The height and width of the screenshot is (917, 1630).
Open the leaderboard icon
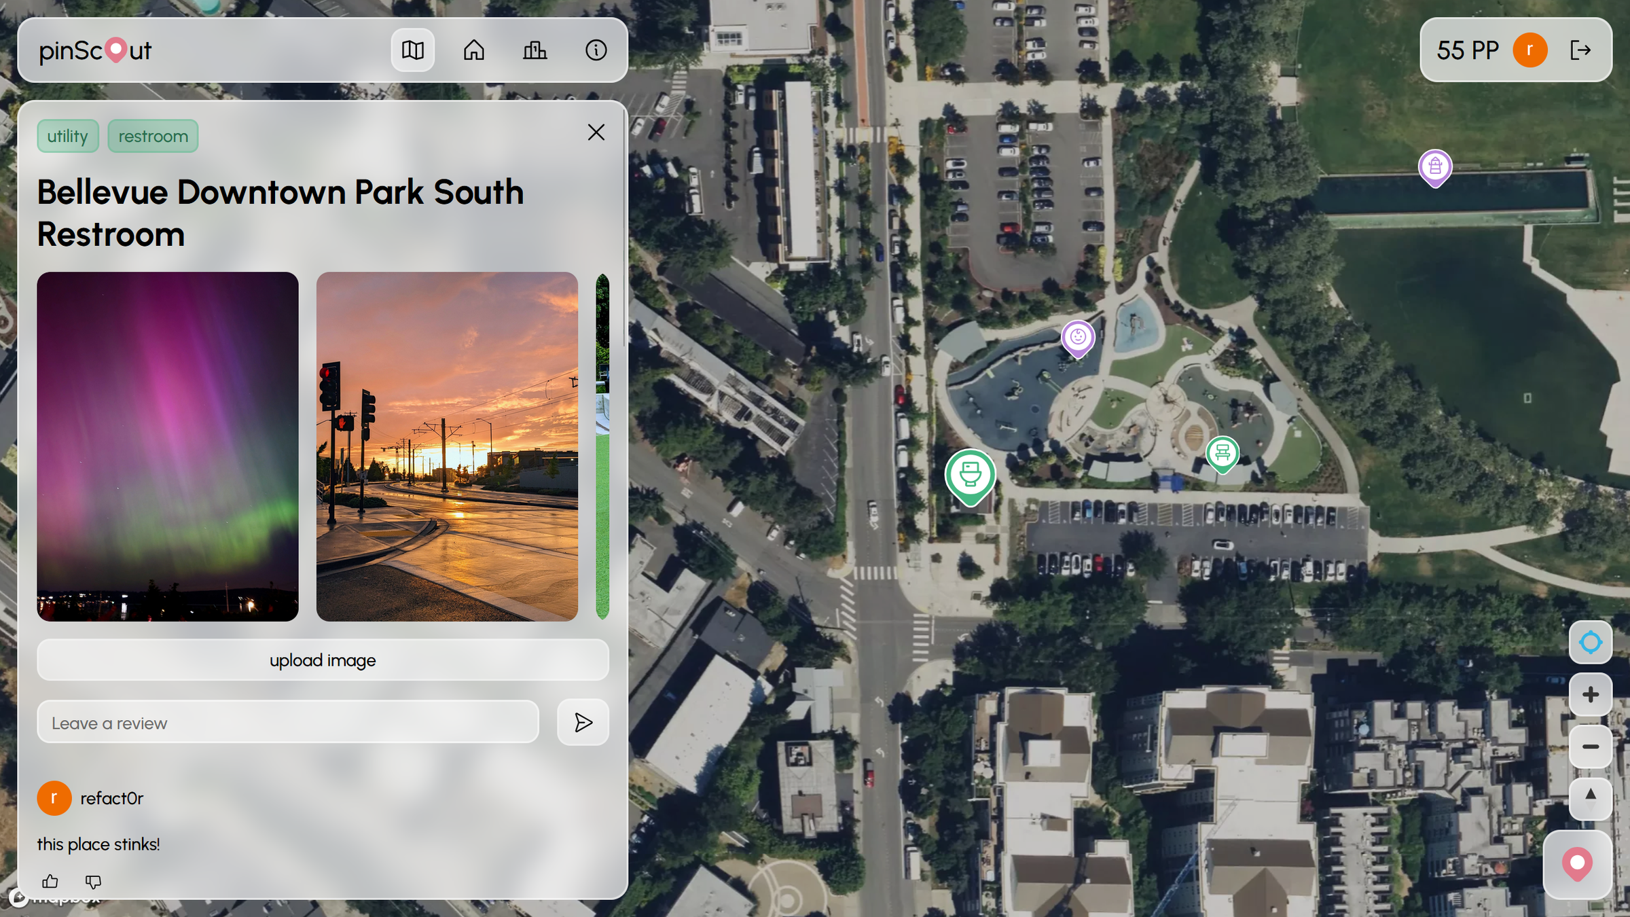[535, 50]
